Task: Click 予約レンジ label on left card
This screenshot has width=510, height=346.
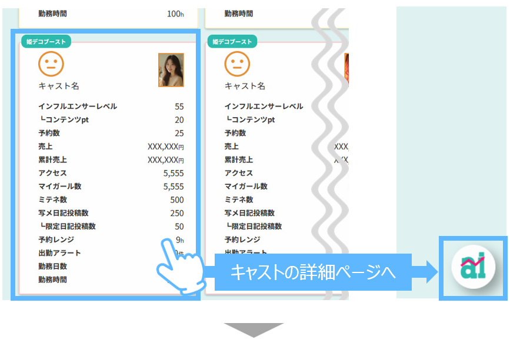Action: [56, 240]
